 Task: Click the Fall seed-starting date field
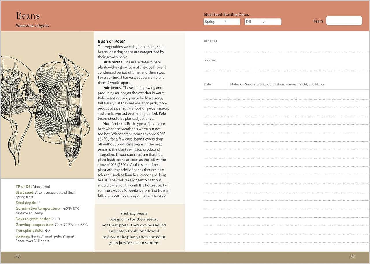[263, 22]
